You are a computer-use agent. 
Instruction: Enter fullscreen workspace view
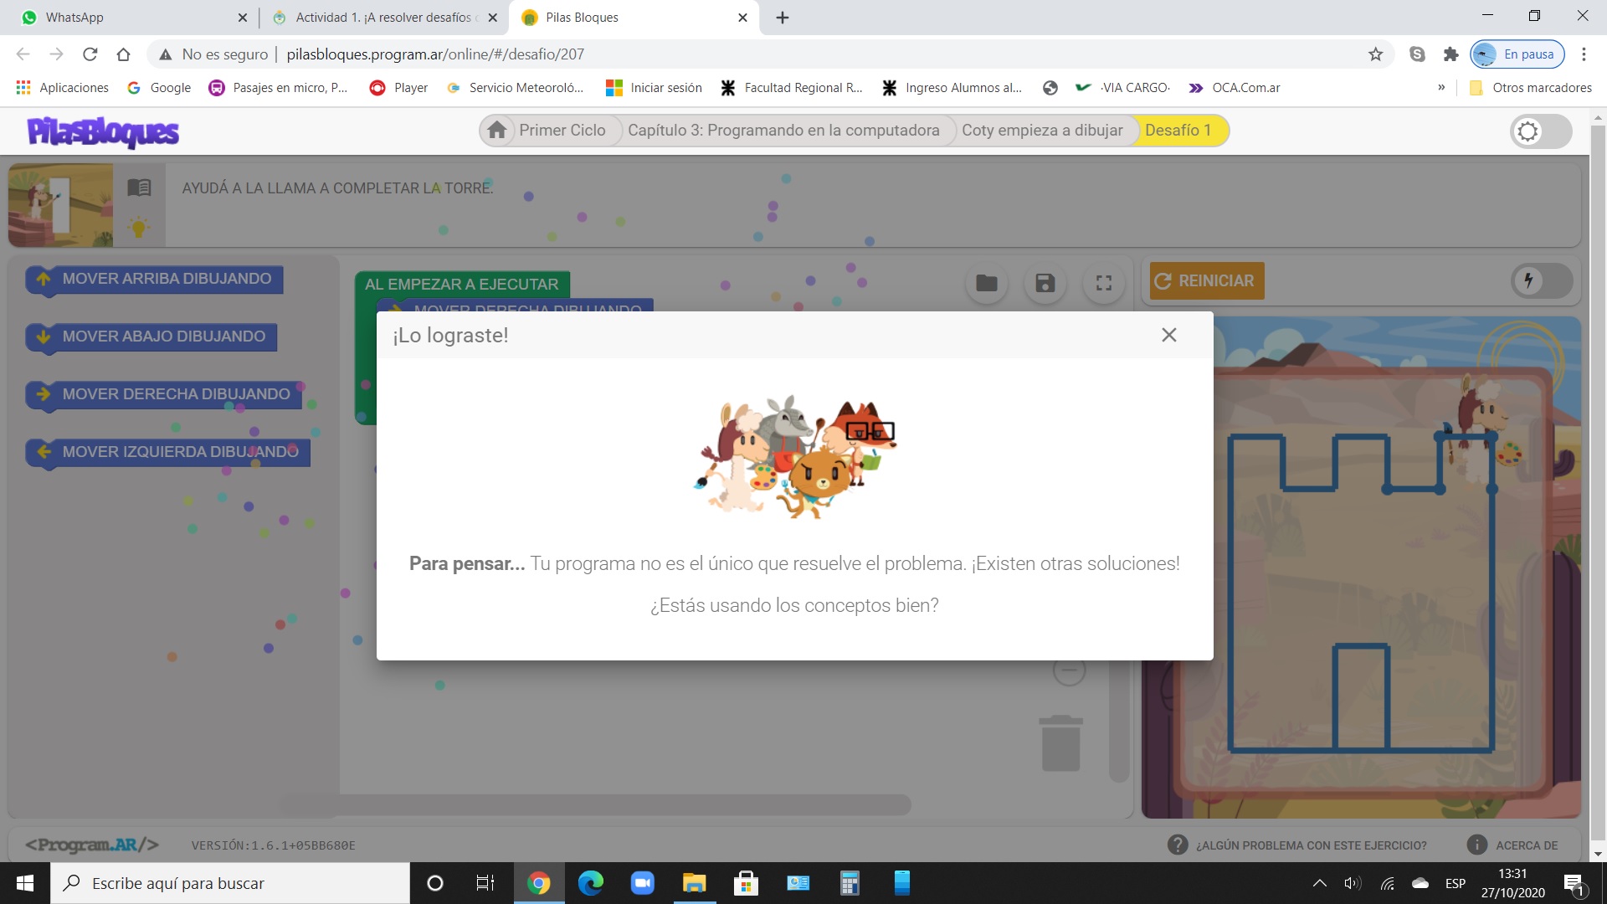[x=1104, y=283]
